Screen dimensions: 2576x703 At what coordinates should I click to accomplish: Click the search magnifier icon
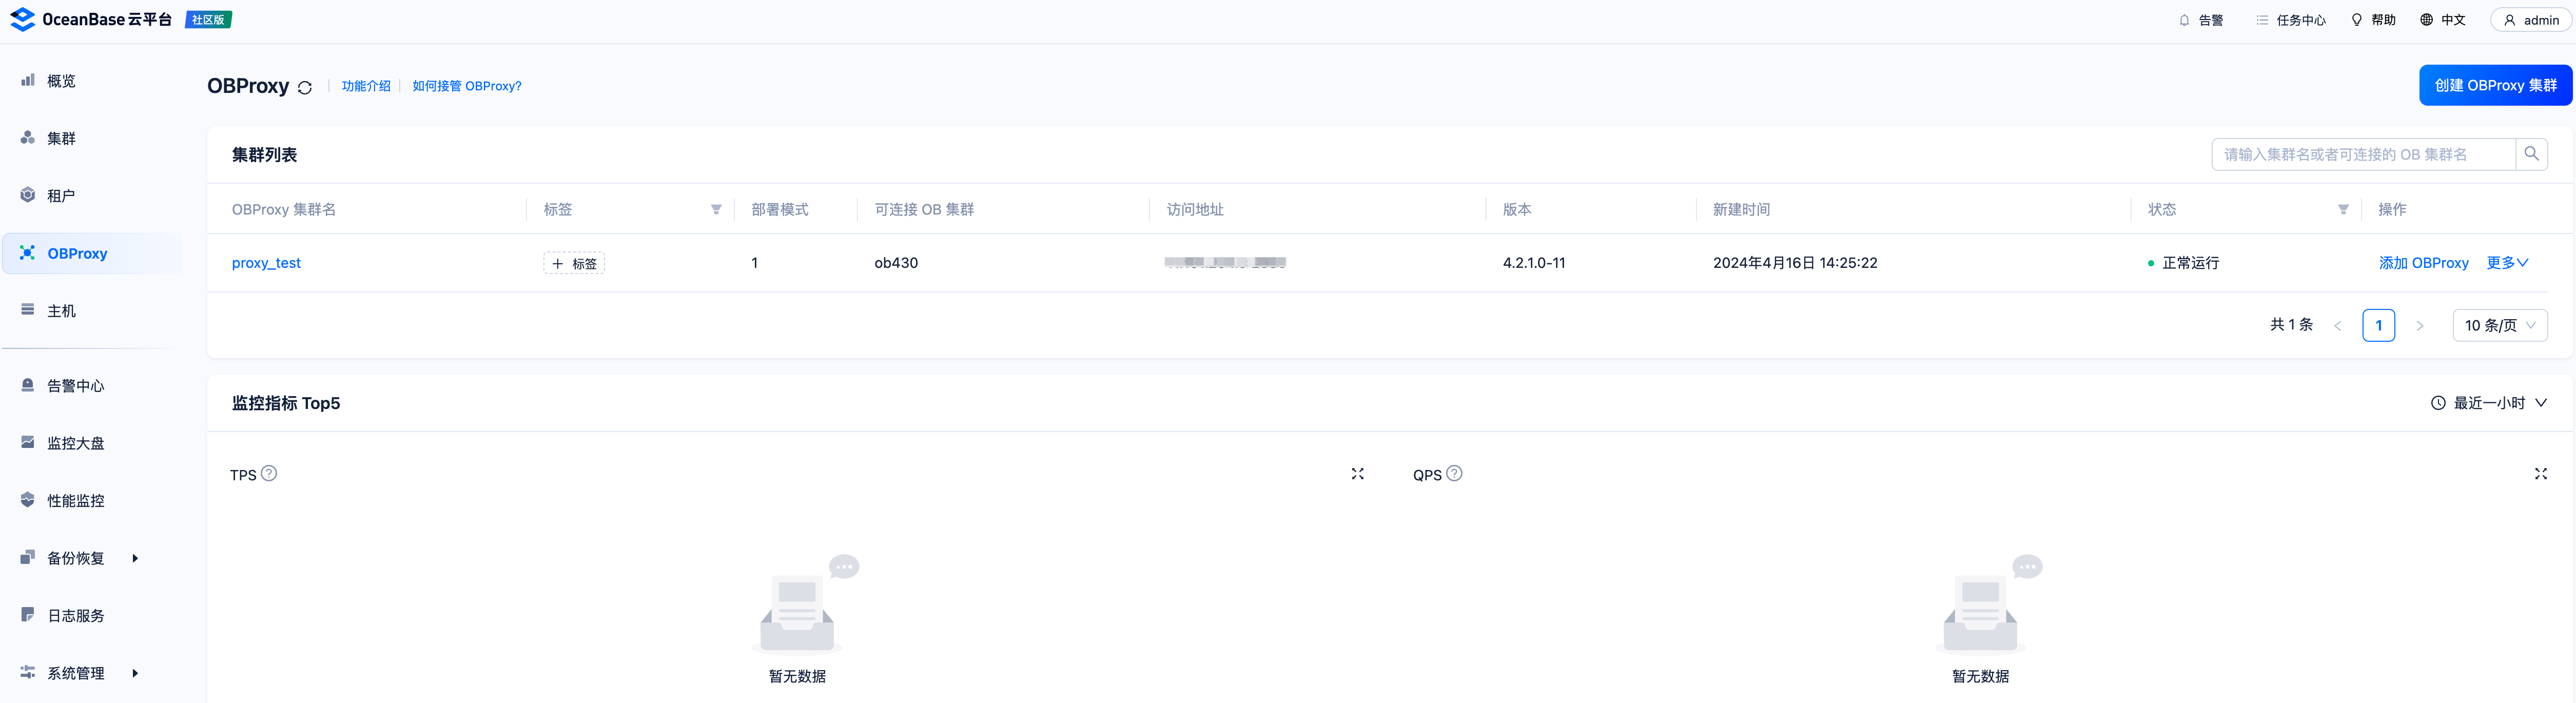[x=2531, y=154]
